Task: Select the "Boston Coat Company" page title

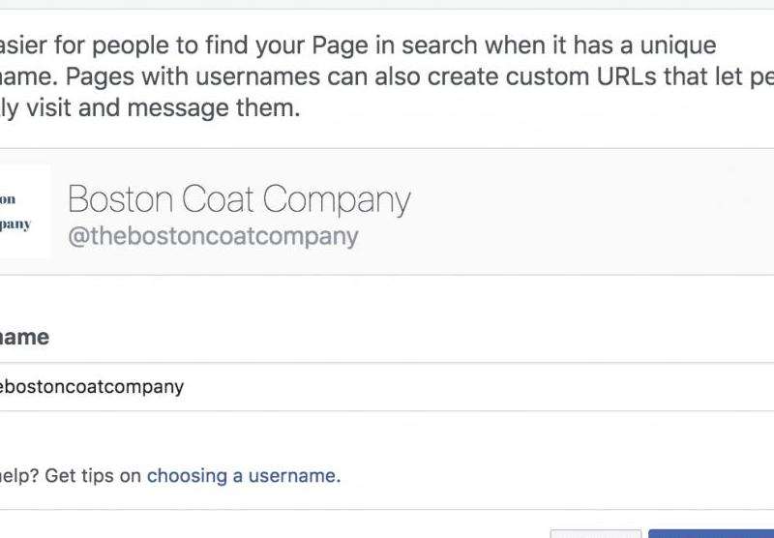Action: point(239,200)
